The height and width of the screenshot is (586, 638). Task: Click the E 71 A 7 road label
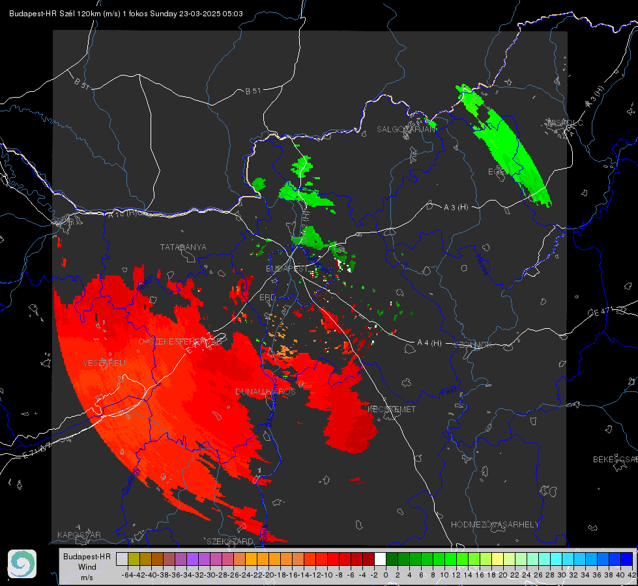point(36,450)
